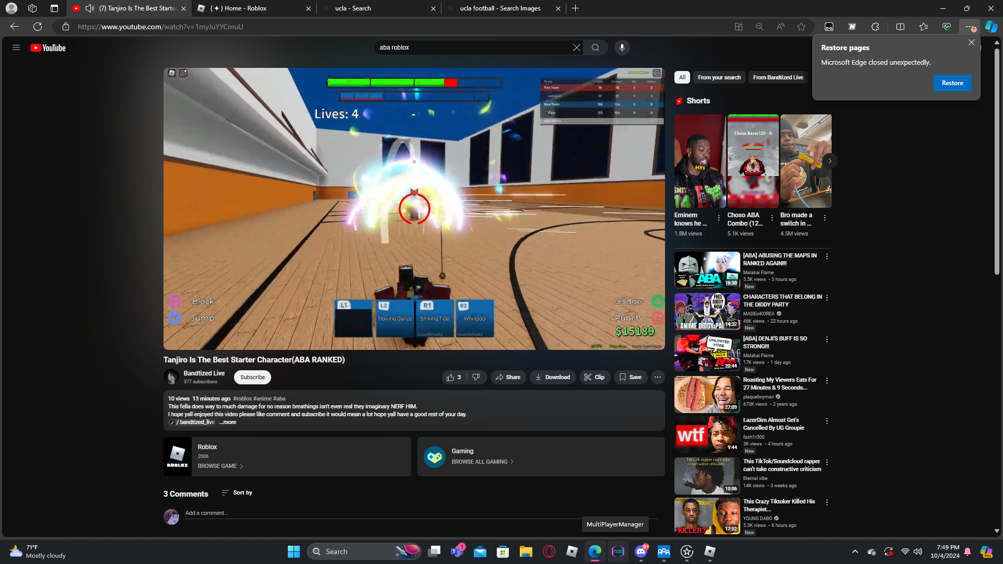Viewport: 1003px width, 564px height.
Task: Zoom out using the address bar magnifier
Action: click(760, 27)
